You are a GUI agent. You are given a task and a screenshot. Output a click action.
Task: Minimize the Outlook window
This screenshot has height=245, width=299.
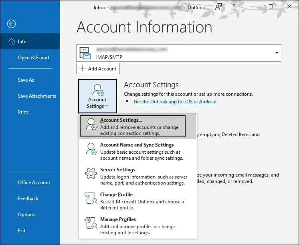[253, 6]
